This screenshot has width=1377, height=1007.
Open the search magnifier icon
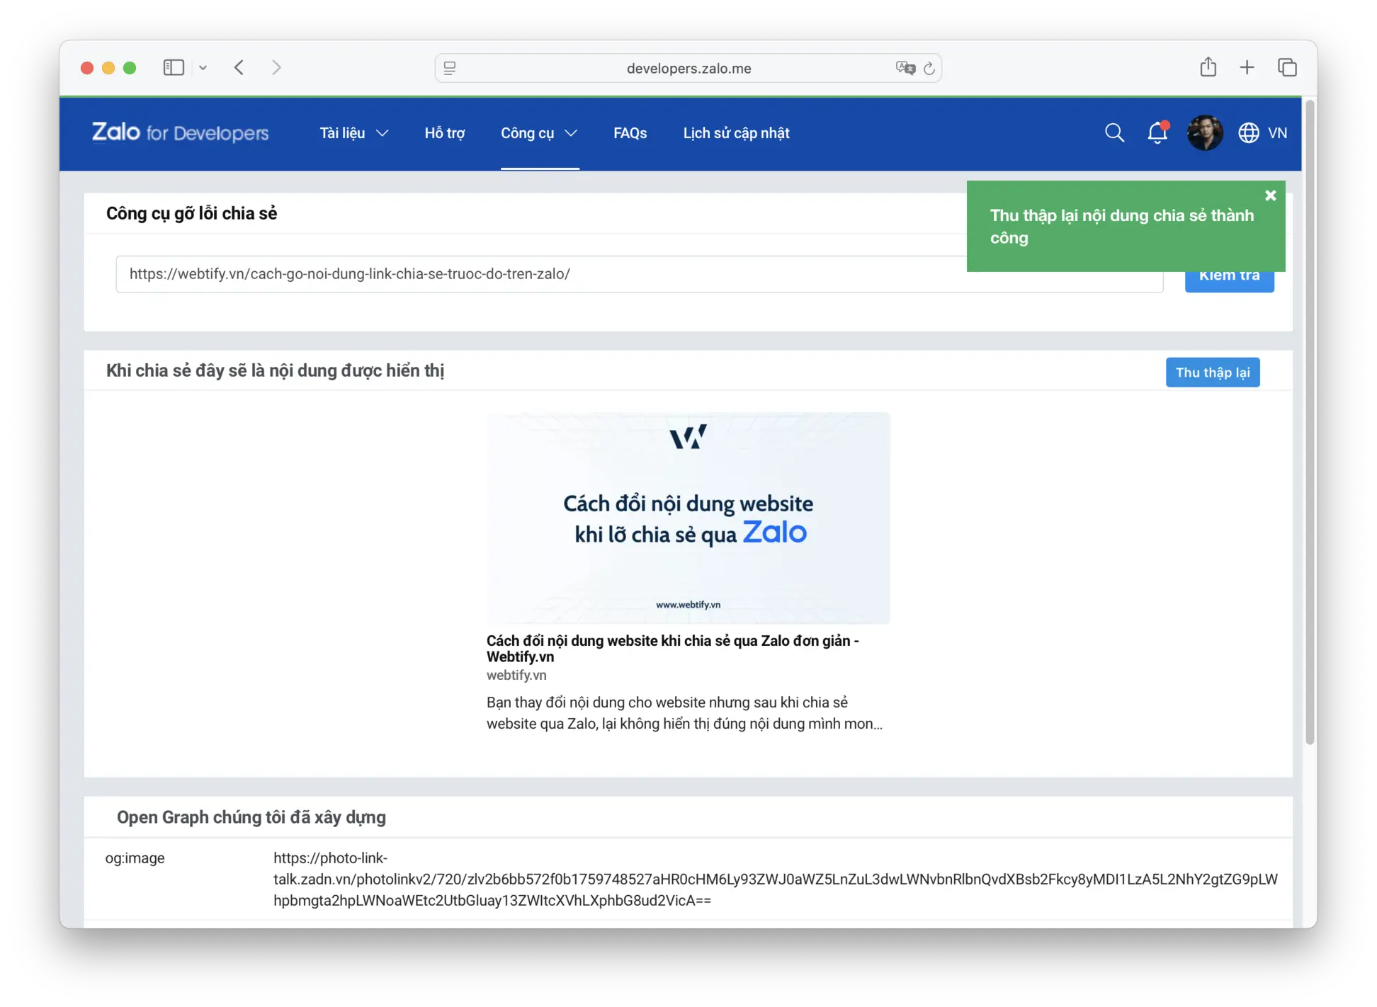point(1114,132)
